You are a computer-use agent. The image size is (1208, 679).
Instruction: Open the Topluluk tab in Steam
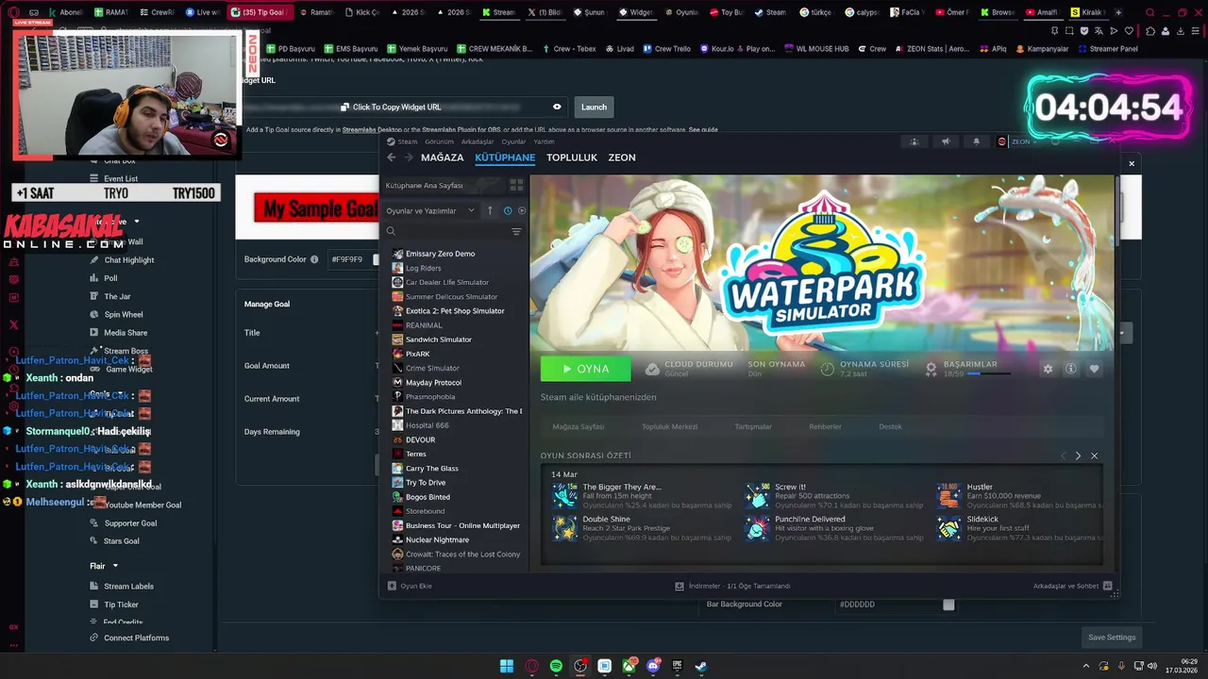(x=572, y=157)
